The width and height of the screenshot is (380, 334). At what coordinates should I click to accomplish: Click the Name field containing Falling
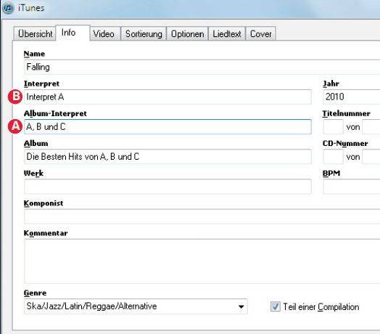click(x=202, y=67)
